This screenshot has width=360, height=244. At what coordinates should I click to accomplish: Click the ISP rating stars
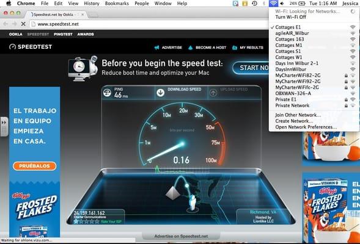point(86,221)
